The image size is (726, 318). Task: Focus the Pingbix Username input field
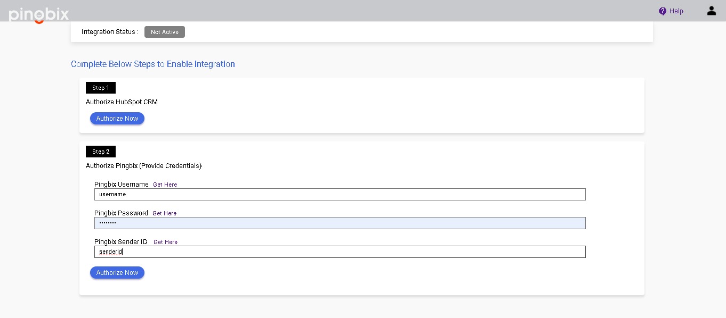click(340, 195)
